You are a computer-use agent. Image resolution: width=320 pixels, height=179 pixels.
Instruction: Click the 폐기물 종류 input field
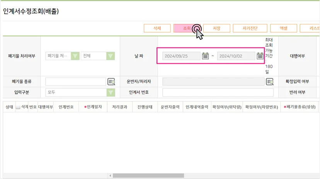pos(75,82)
